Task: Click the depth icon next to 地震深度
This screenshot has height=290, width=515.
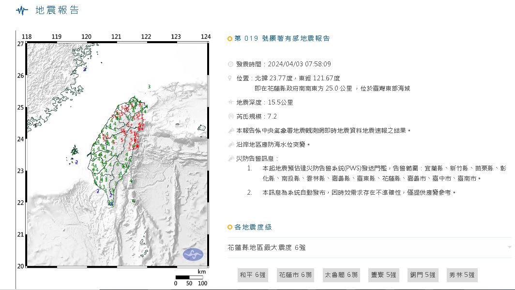Action: (x=230, y=103)
